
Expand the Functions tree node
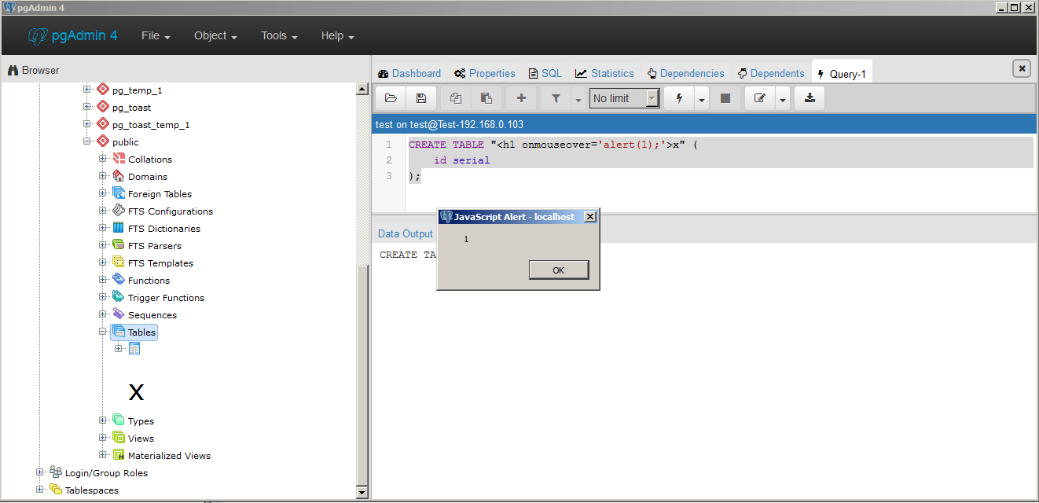click(104, 280)
